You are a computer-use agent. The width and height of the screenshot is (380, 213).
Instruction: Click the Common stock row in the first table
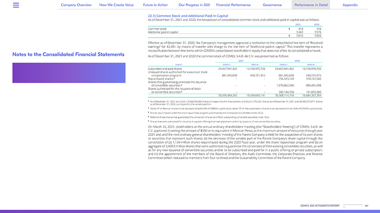click(x=157, y=28)
